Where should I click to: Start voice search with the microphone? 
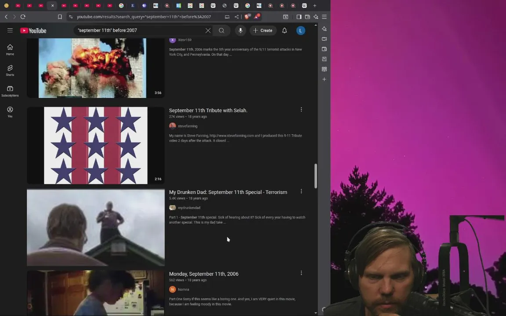pyautogui.click(x=240, y=30)
